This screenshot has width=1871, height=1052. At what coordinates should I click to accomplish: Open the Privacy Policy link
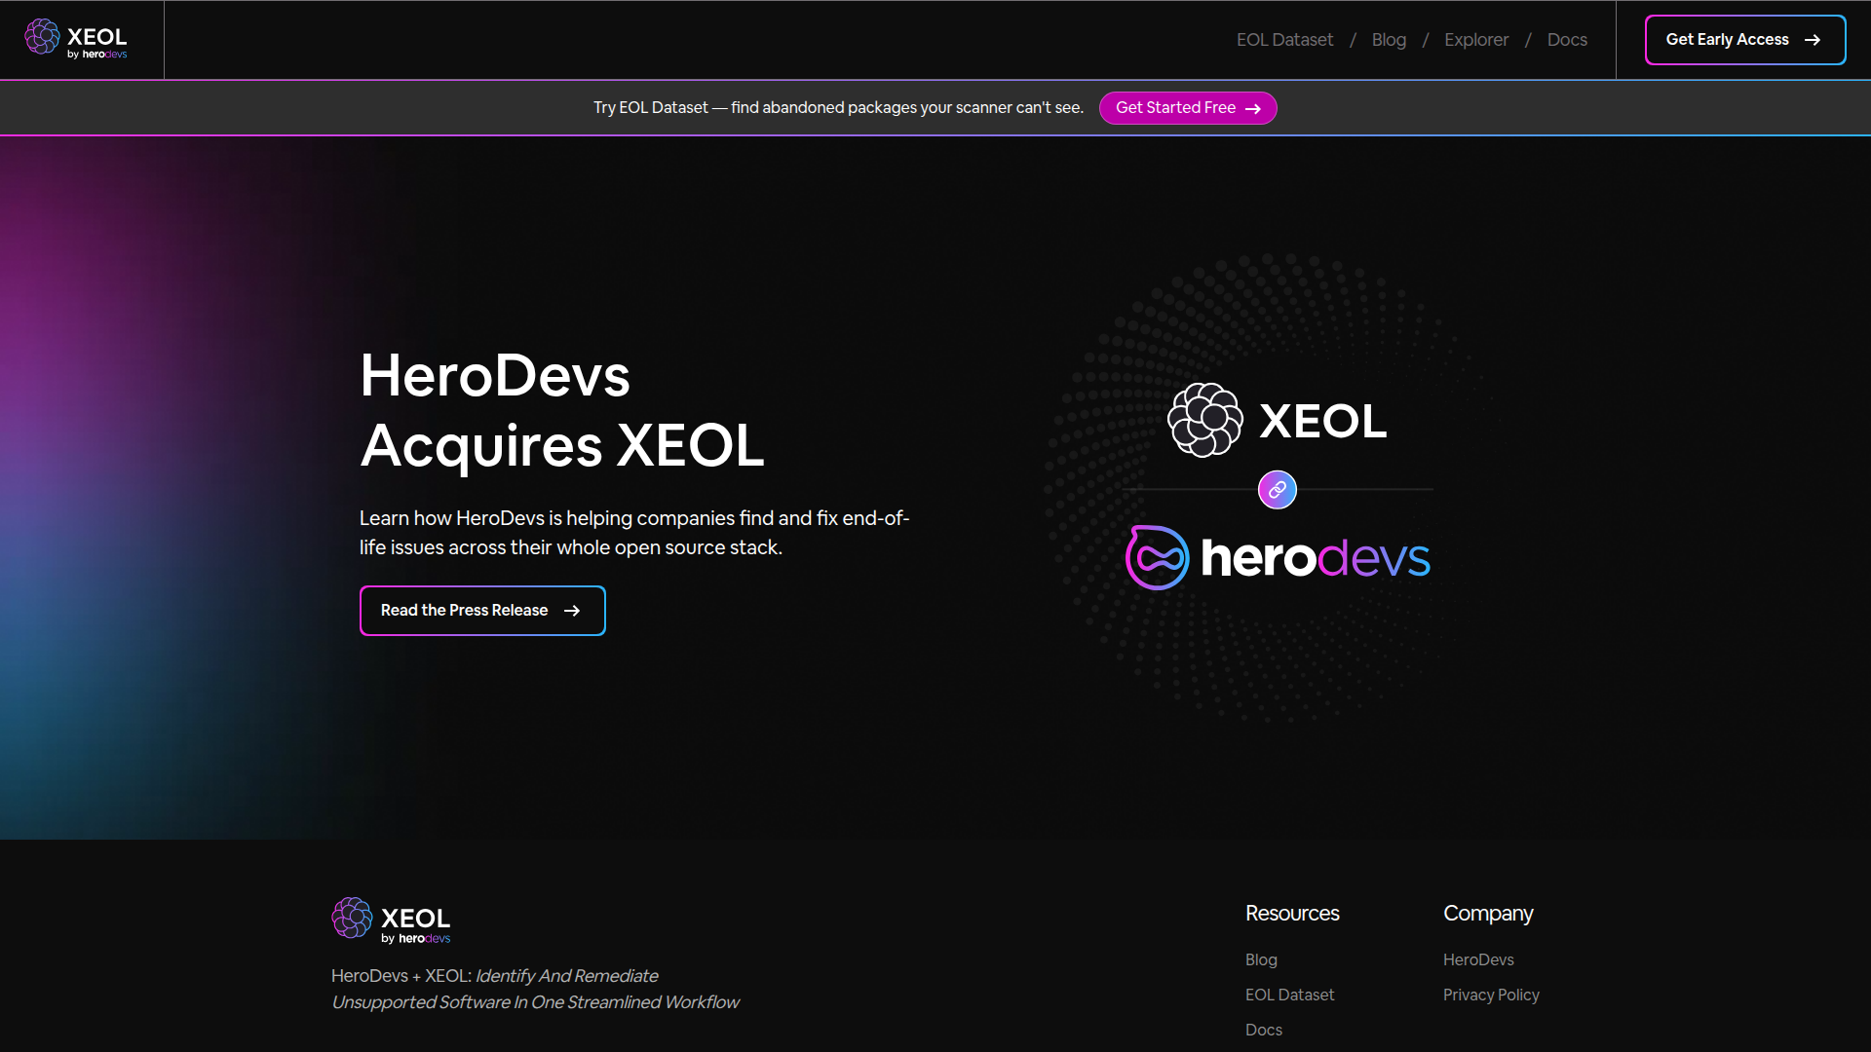(1491, 995)
